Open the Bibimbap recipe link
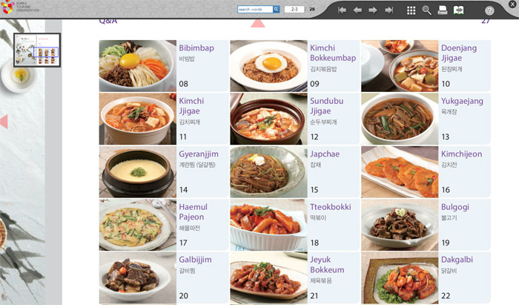Screen dimensions: 519x305 [196, 48]
